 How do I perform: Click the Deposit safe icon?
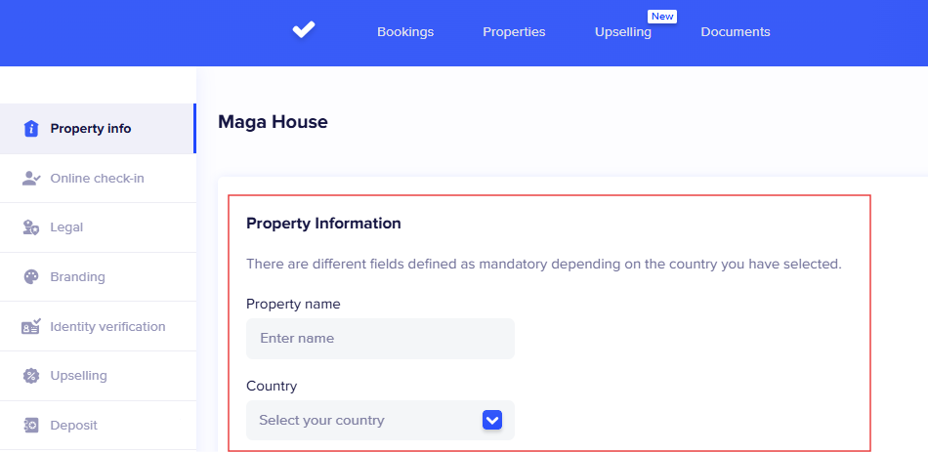(x=30, y=426)
